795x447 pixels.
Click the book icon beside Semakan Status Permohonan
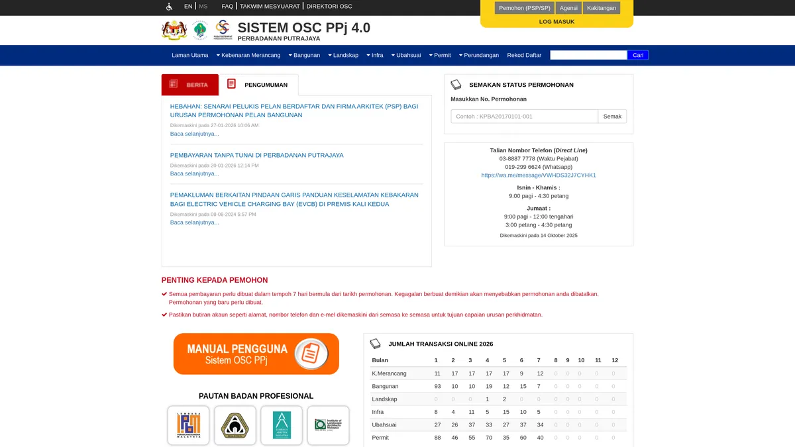(456, 85)
